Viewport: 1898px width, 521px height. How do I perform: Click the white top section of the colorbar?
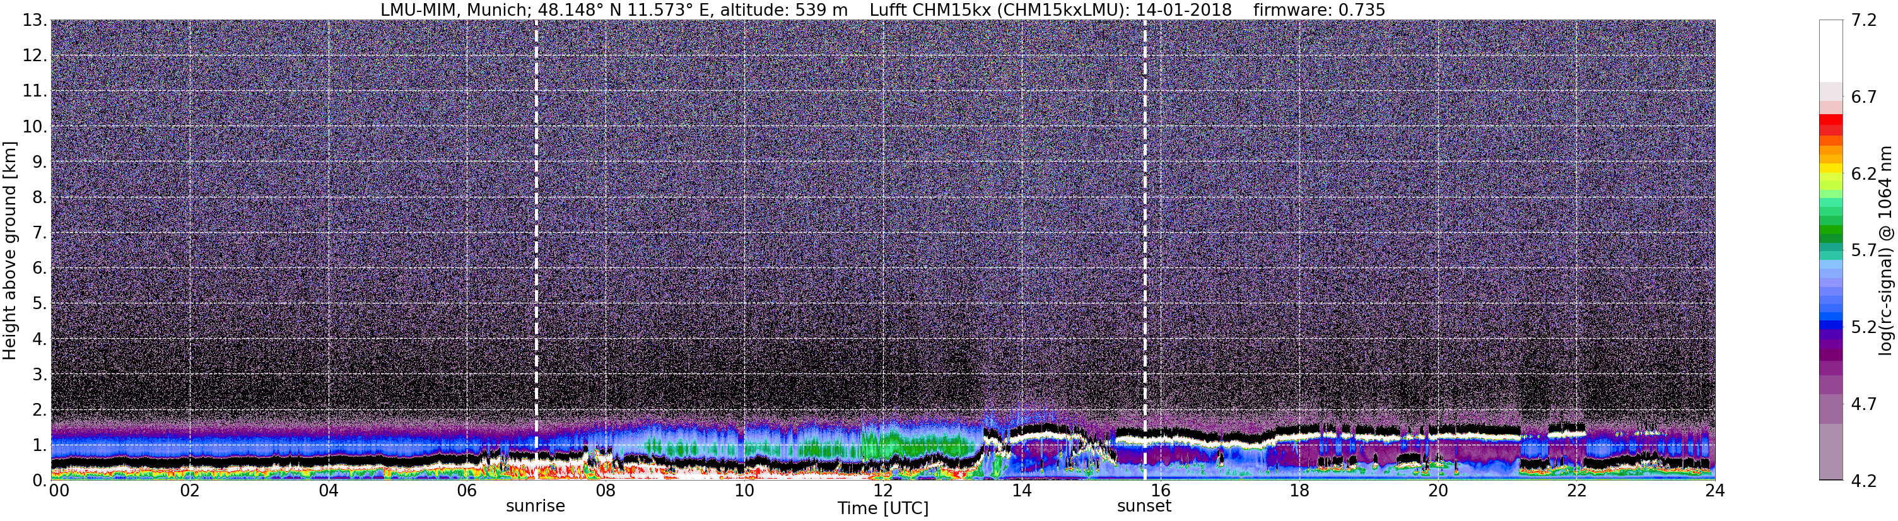[x=1831, y=51]
